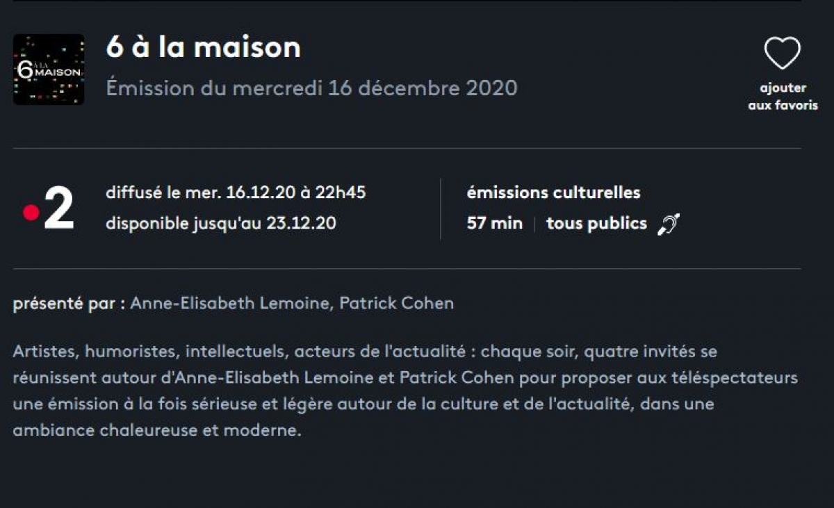Click the heart favorite icon
Screen dimensions: 834x508
pyautogui.click(x=783, y=54)
